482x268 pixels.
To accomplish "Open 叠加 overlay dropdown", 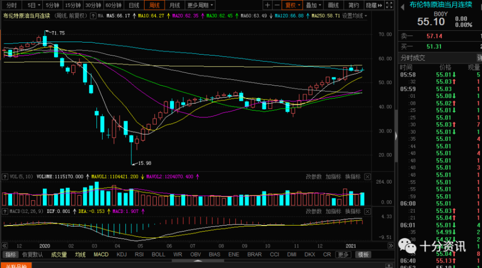I will pos(313,5).
